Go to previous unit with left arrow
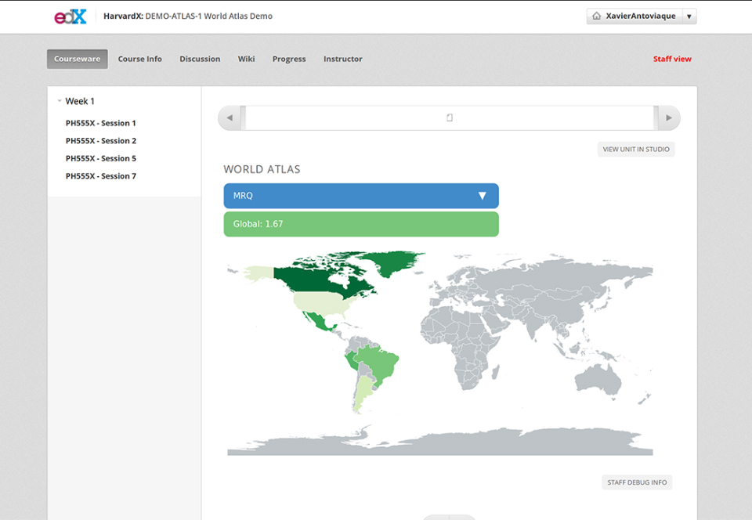 pos(230,118)
